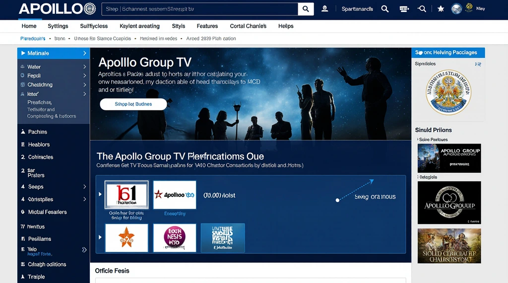Open the Features menu tab

[207, 26]
